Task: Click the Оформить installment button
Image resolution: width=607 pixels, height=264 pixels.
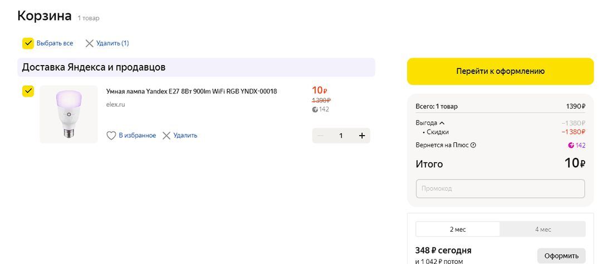Action: 561,256
